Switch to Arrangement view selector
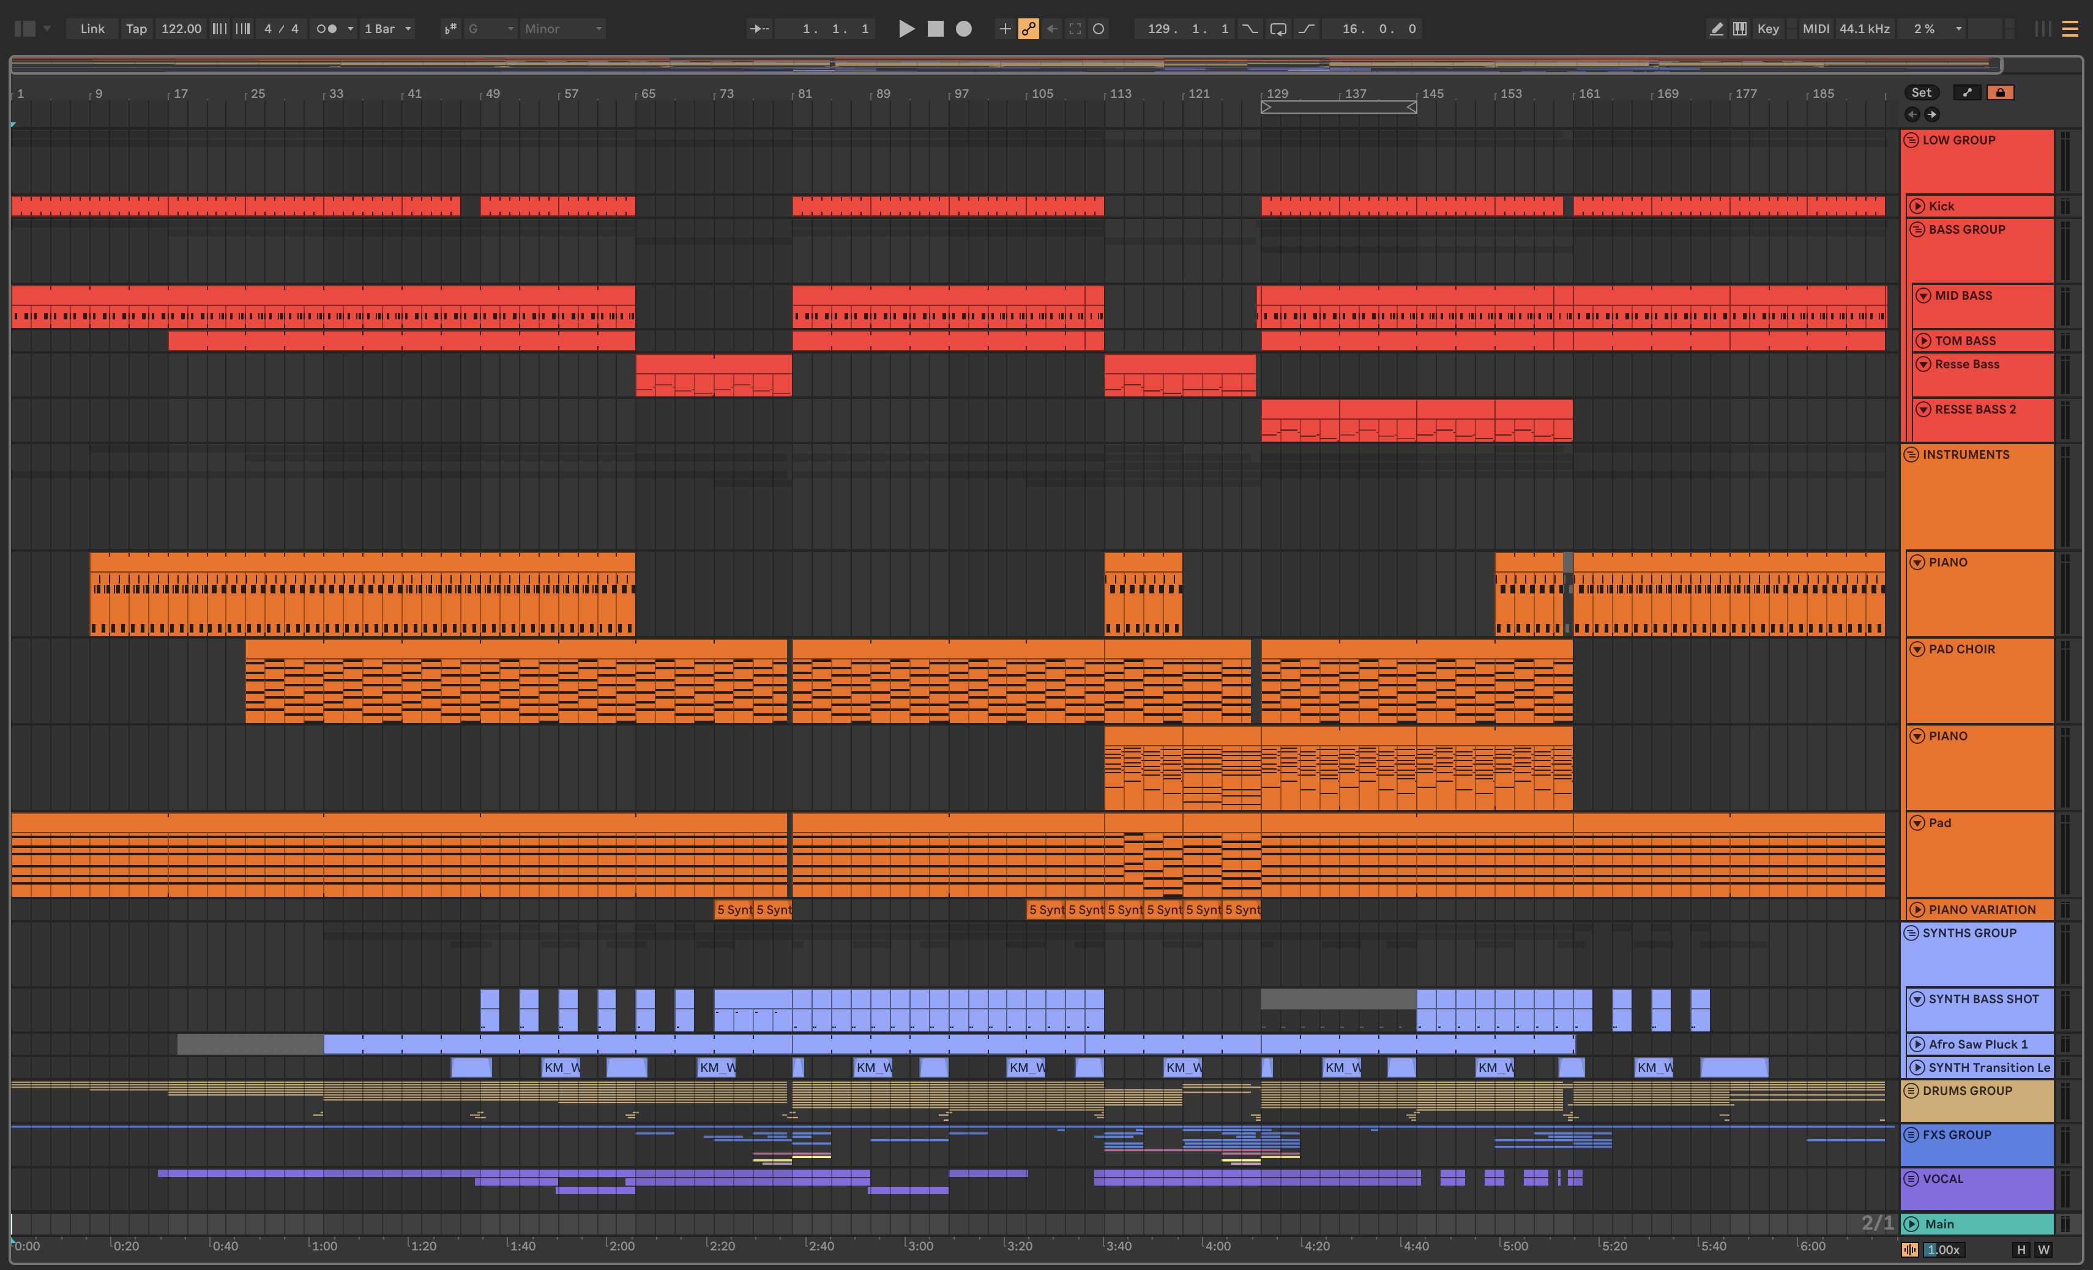Viewport: 2093px width, 1270px height. (2070, 29)
